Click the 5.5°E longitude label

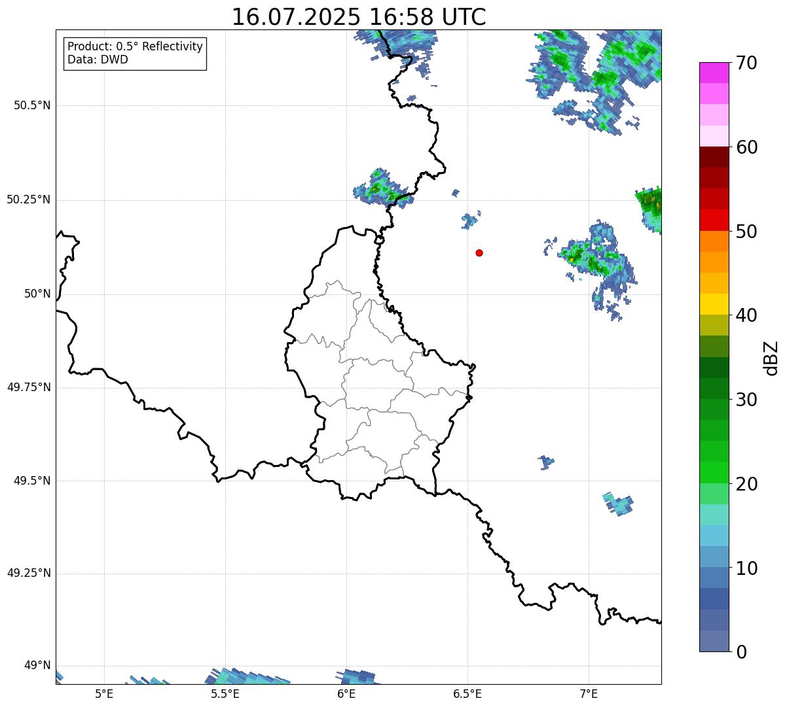tap(225, 693)
